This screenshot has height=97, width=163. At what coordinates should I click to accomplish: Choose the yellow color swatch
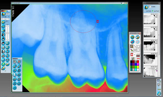point(138,67)
